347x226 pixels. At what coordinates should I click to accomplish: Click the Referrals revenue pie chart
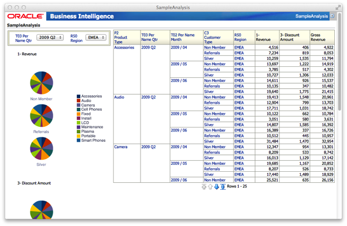[42, 116]
